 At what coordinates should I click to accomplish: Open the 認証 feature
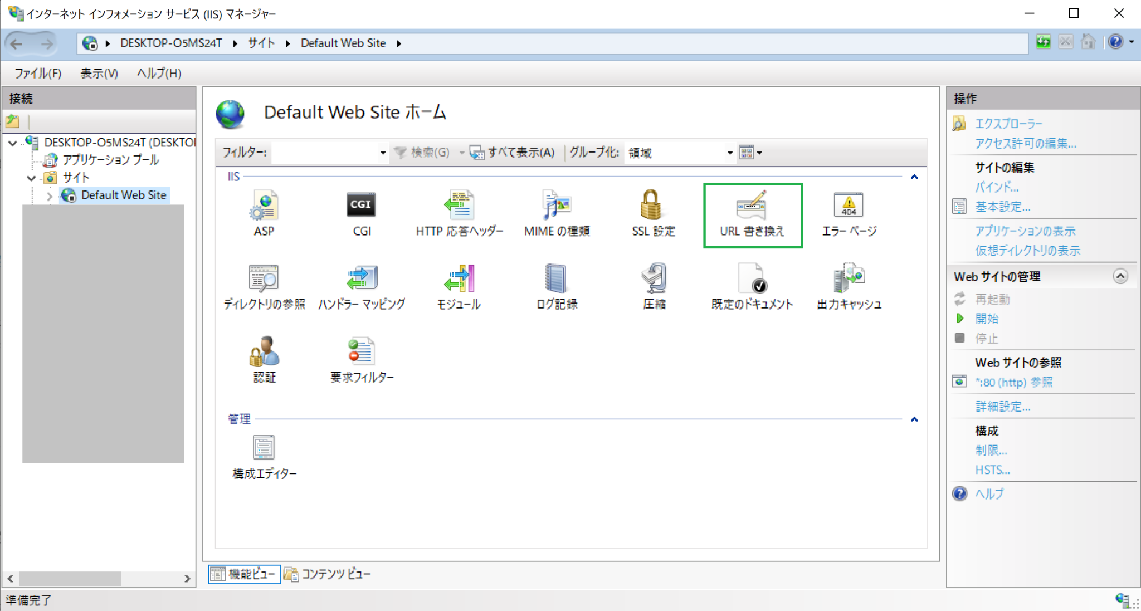pyautogui.click(x=264, y=359)
